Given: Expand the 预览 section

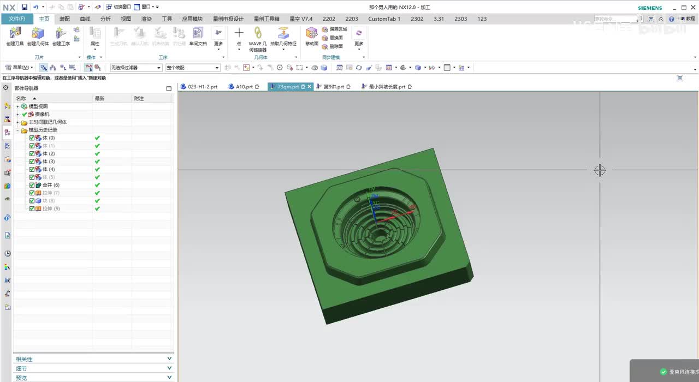Looking at the screenshot, I should 93,378.
